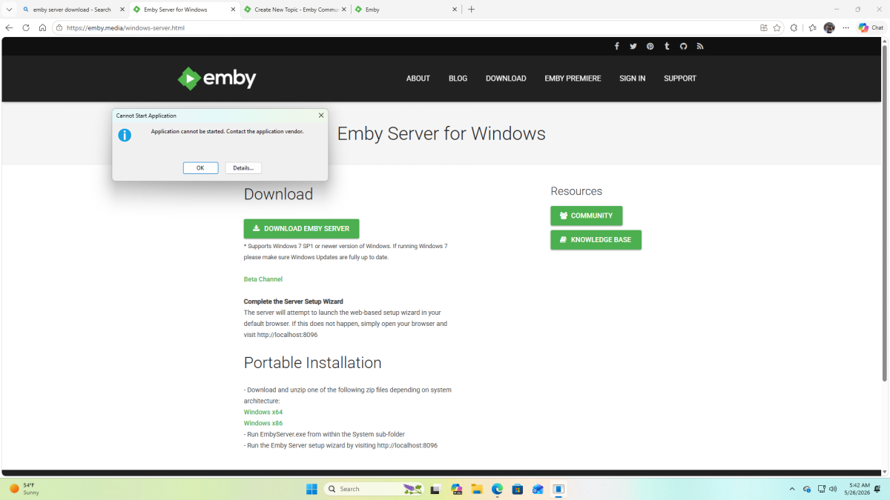Open the browser profile avatar

tap(829, 27)
